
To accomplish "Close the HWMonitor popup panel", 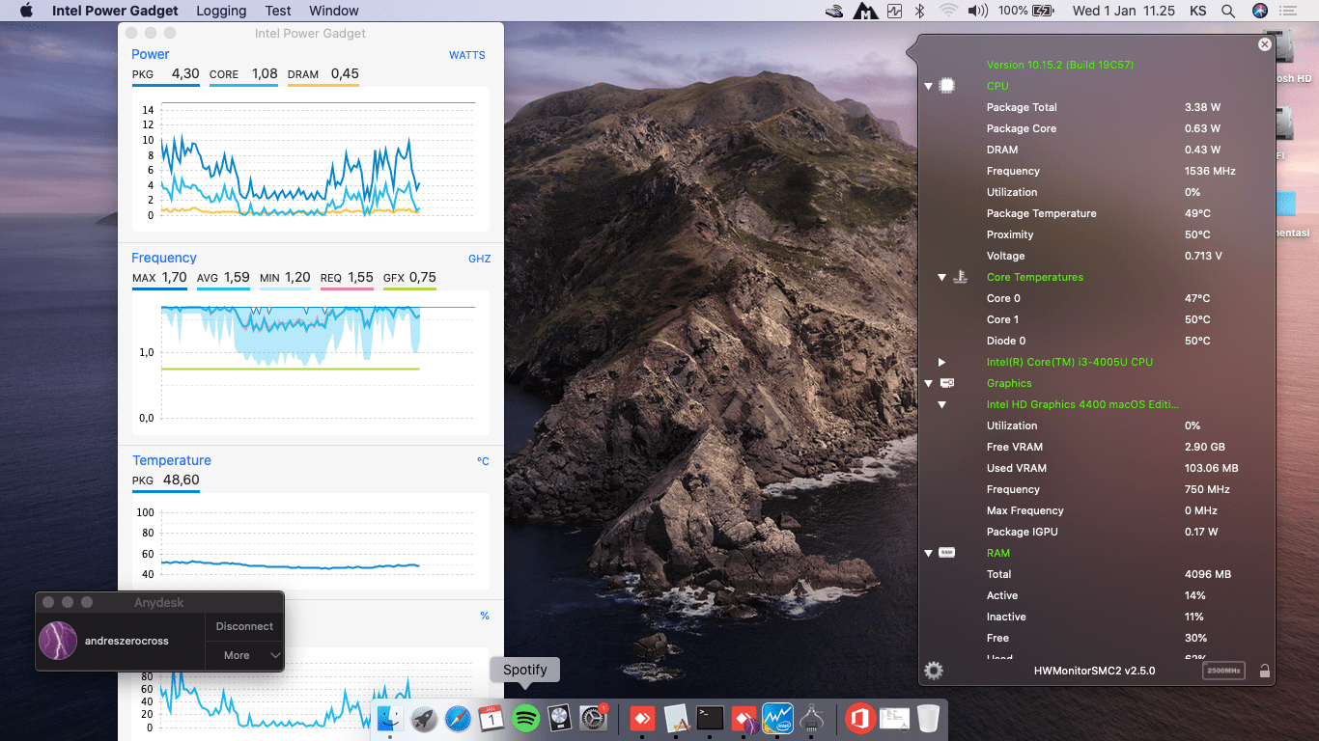I will (1265, 44).
